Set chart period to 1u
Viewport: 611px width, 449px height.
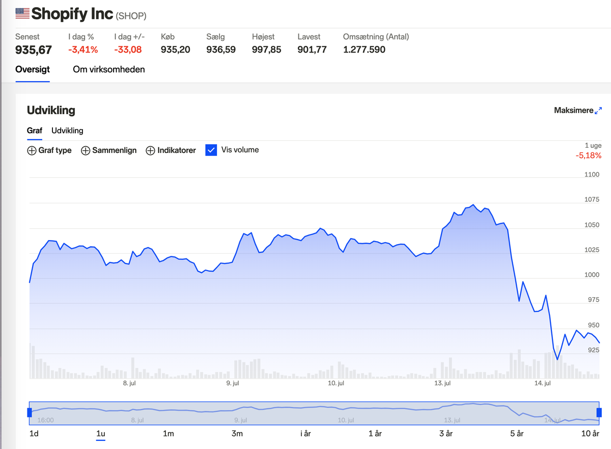101,434
